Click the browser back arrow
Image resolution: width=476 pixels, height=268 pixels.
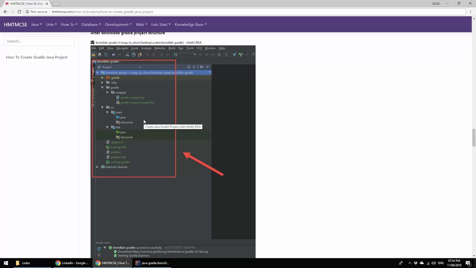click(x=5, y=12)
